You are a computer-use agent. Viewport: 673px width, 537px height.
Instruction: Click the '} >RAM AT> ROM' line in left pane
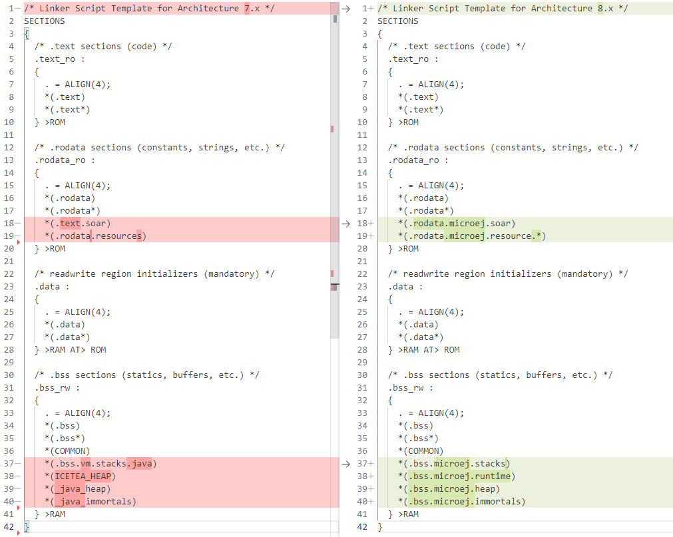coord(70,350)
